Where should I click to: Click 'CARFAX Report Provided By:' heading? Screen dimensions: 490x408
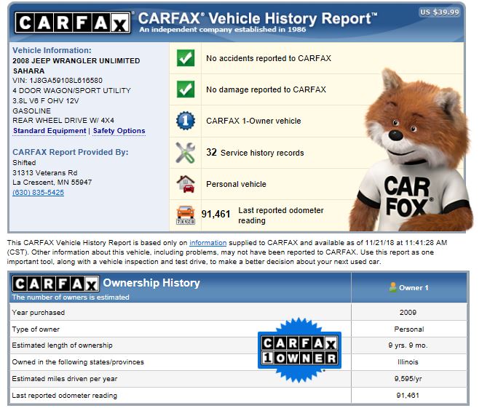click(71, 152)
